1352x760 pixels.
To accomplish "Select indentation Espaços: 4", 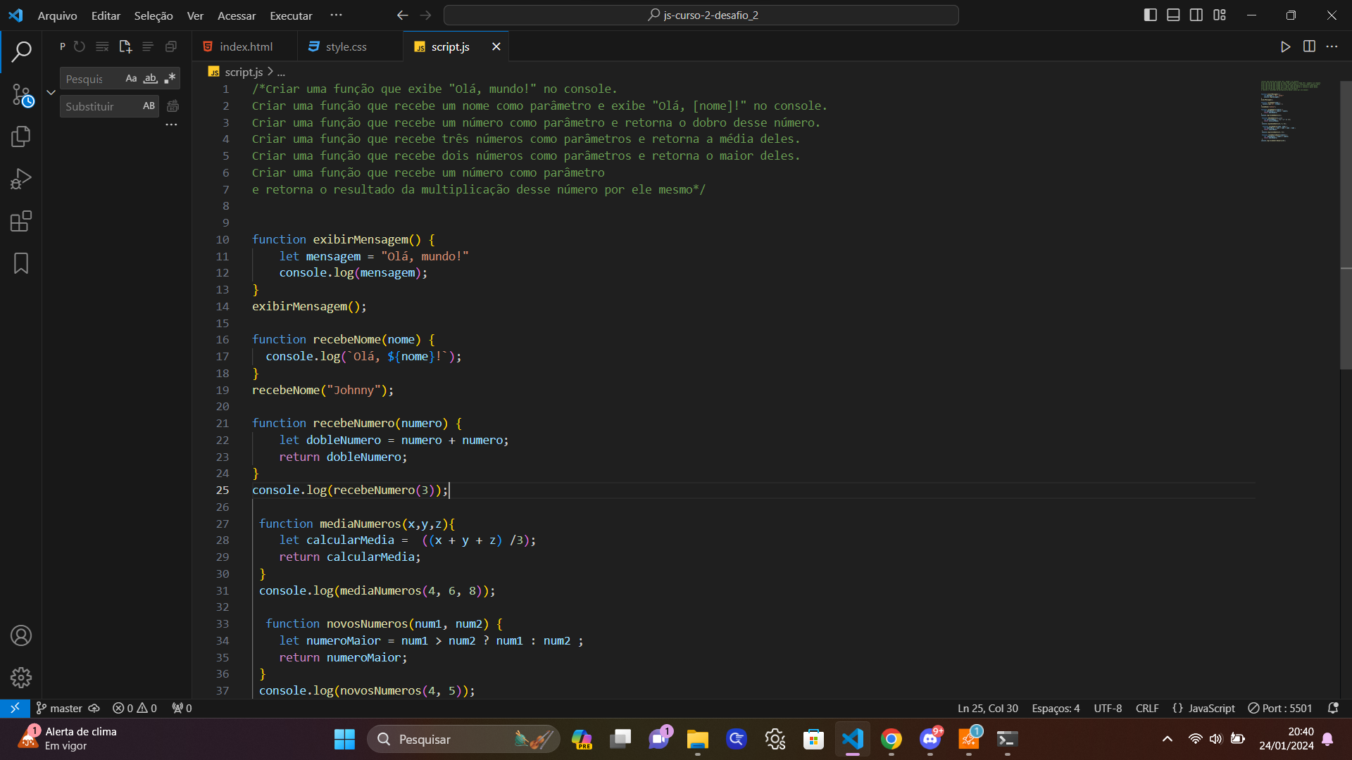I will pyautogui.click(x=1056, y=708).
